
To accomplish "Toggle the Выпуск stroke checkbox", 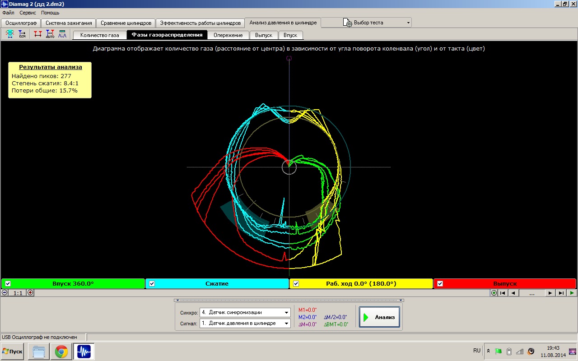I will tap(440, 284).
